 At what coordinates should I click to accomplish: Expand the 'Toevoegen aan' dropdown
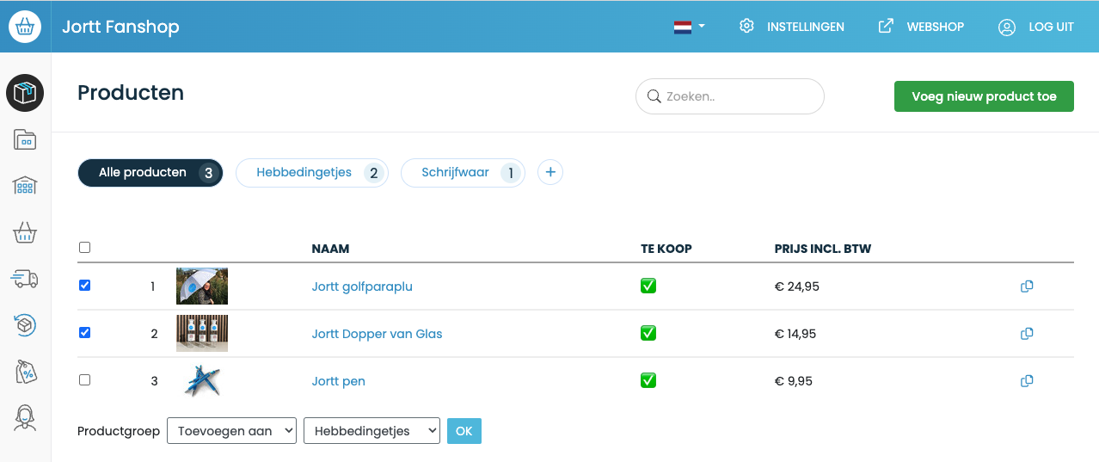click(x=231, y=431)
